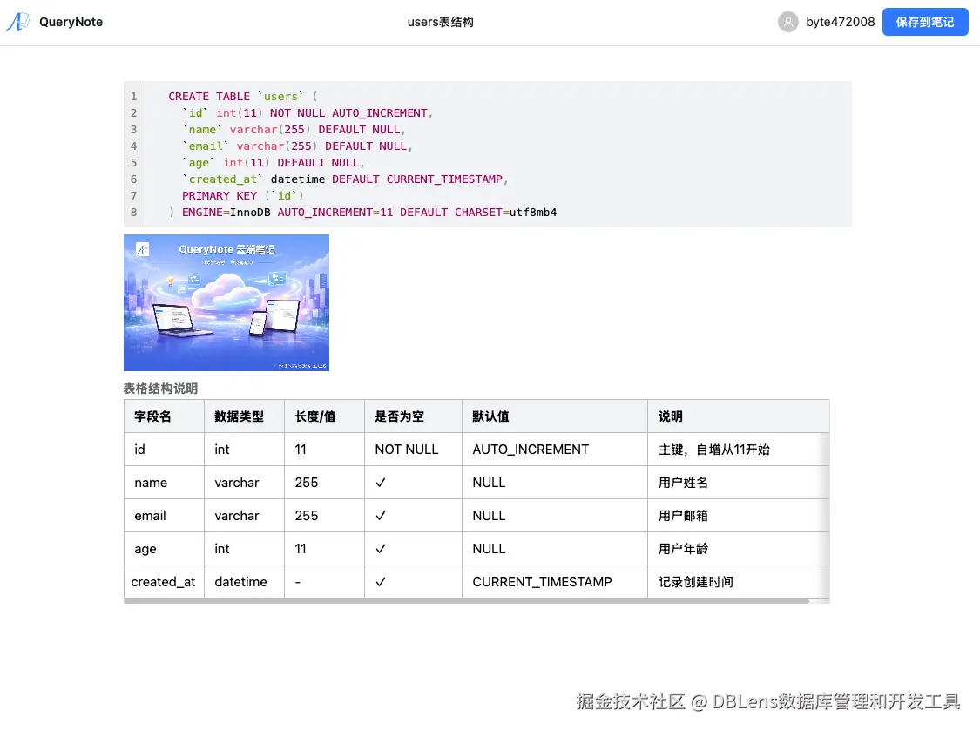Screen dimensions: 980x731
Task: Click the ENGINE=InnoDB code line
Action: (362, 213)
